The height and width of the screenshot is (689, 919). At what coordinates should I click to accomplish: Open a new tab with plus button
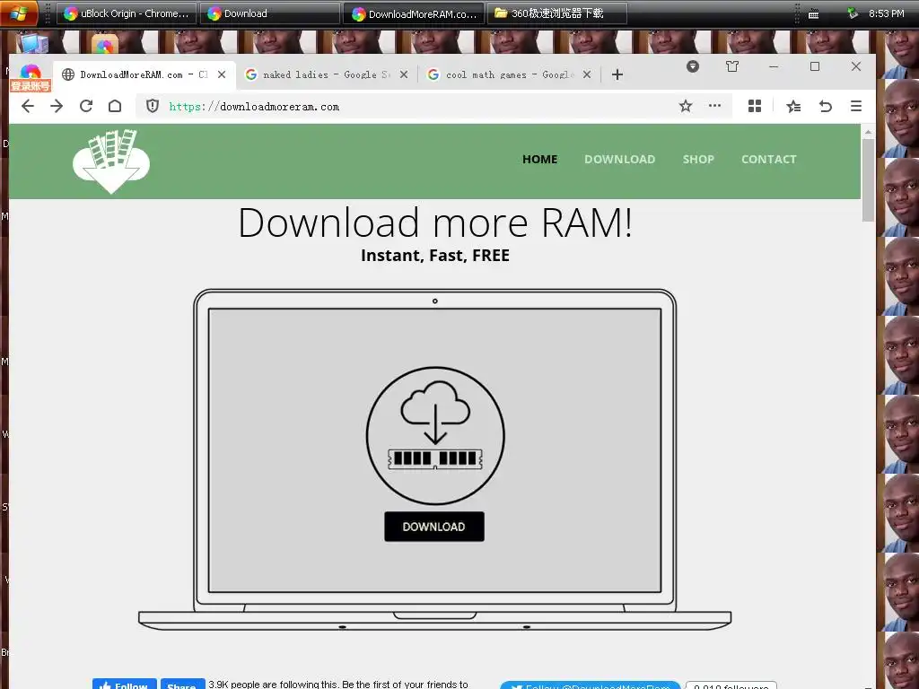[617, 74]
